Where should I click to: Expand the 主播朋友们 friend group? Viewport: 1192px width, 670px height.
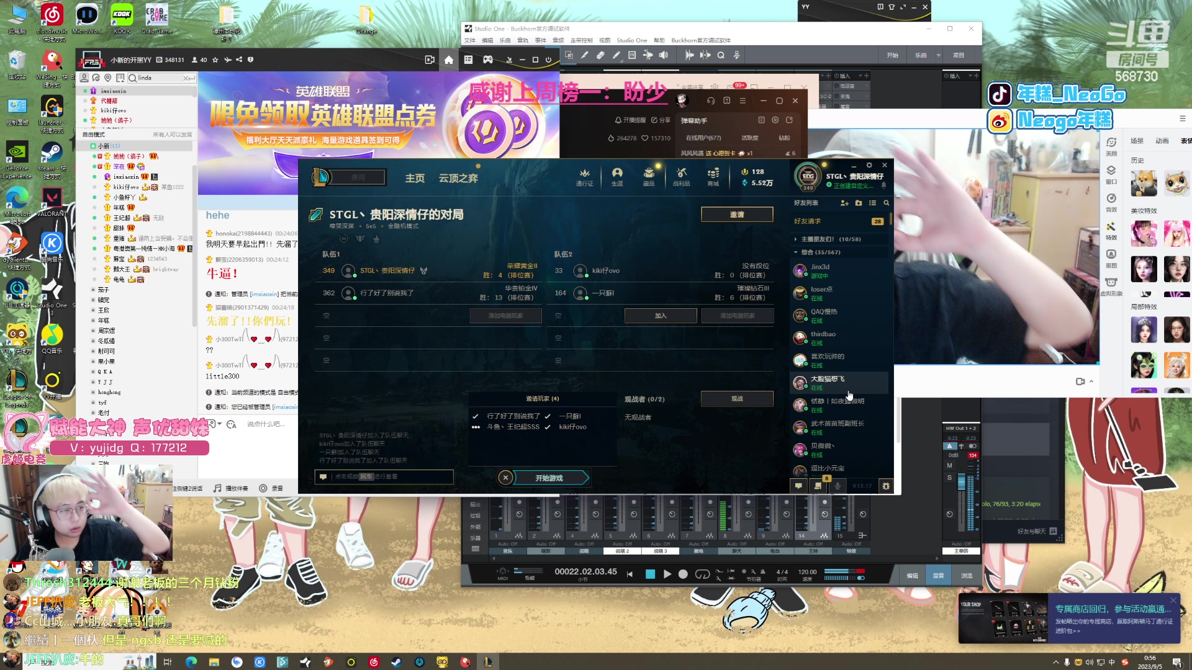tap(795, 239)
